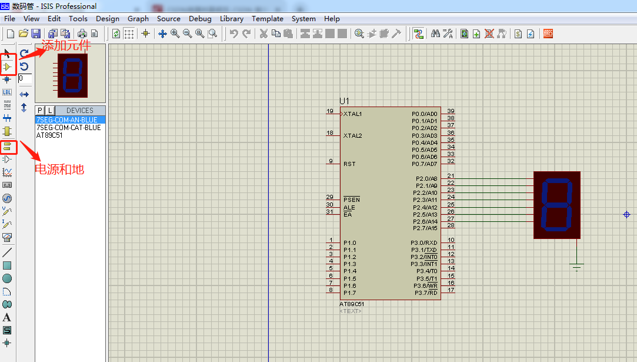Undo the last change
Image resolution: width=637 pixels, height=362 pixels.
coord(234,34)
